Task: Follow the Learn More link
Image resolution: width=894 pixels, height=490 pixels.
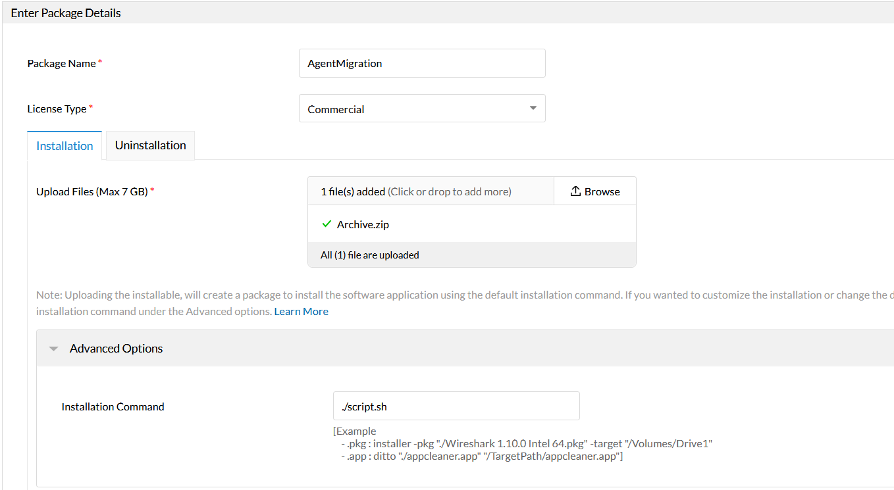Action: tap(301, 312)
